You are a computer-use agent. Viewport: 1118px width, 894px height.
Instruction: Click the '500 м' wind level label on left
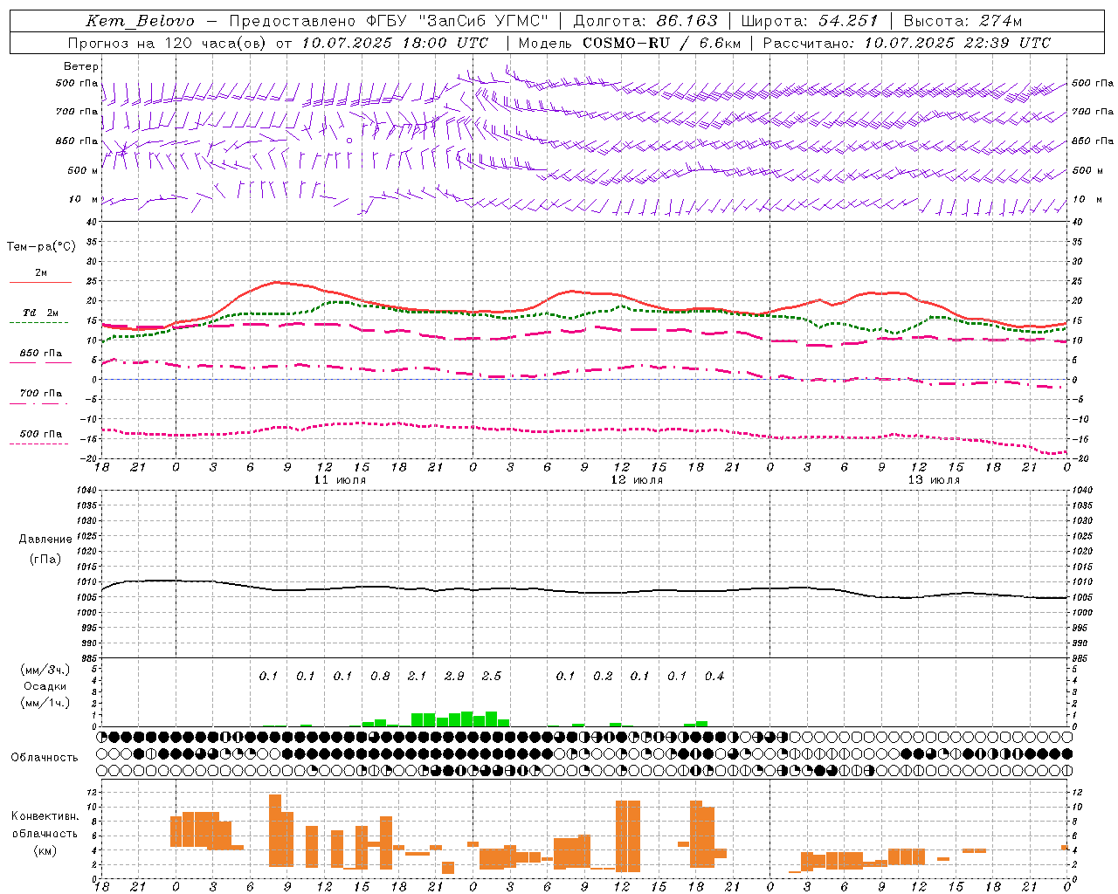pos(83,170)
